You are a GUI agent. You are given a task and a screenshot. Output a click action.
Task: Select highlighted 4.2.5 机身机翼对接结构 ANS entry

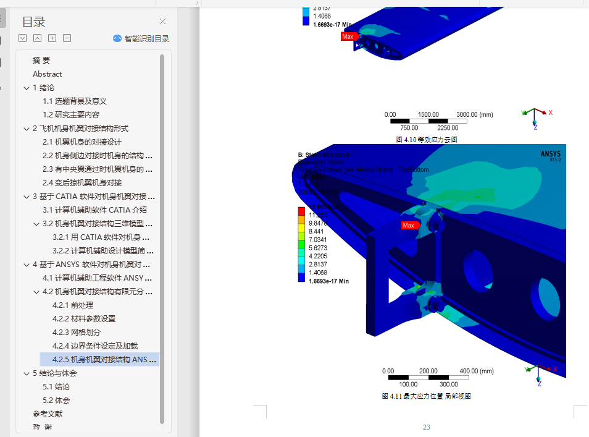[x=99, y=360]
